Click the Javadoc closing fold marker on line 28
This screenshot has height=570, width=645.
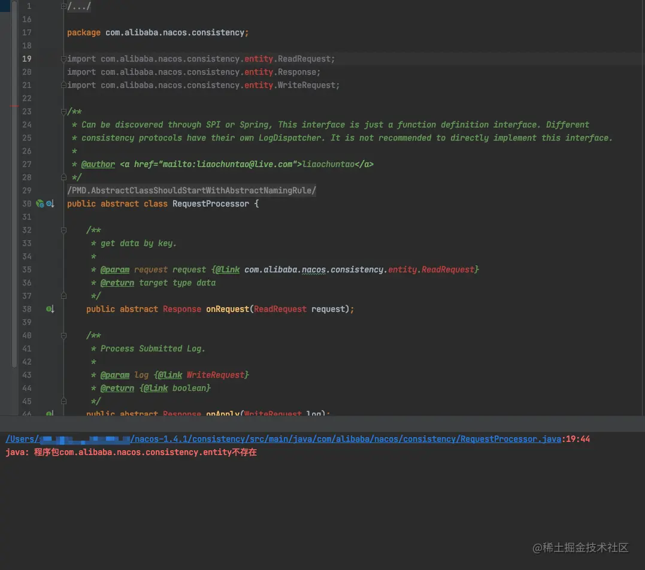click(63, 177)
